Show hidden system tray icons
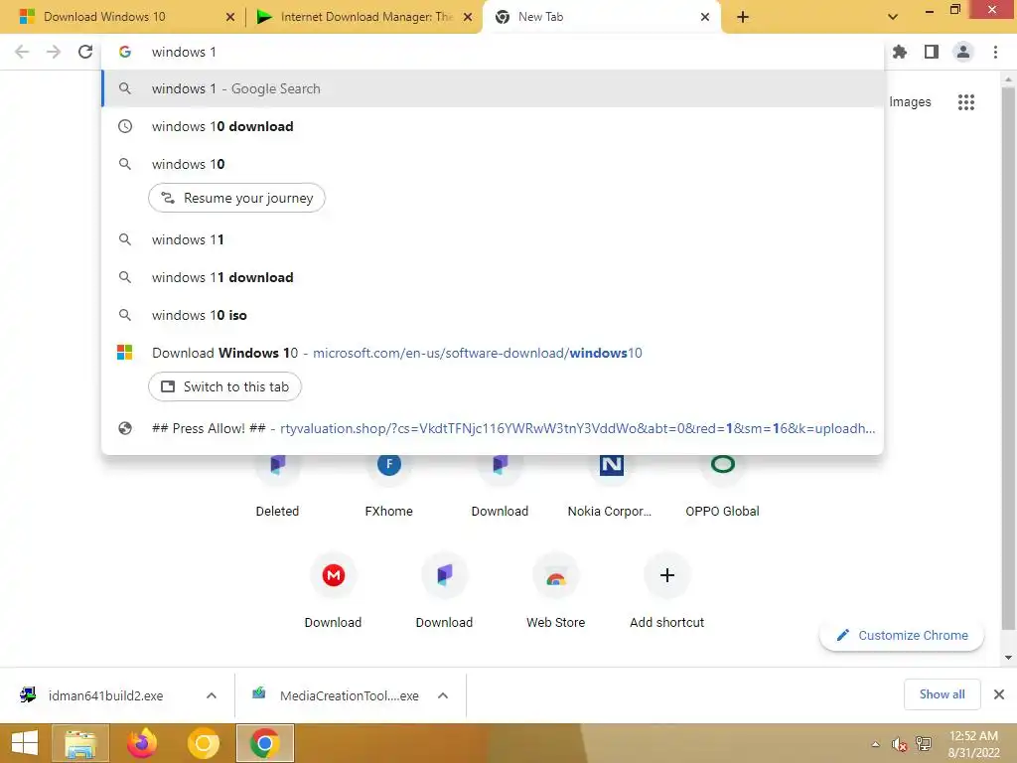The width and height of the screenshot is (1017, 763). coord(876,744)
